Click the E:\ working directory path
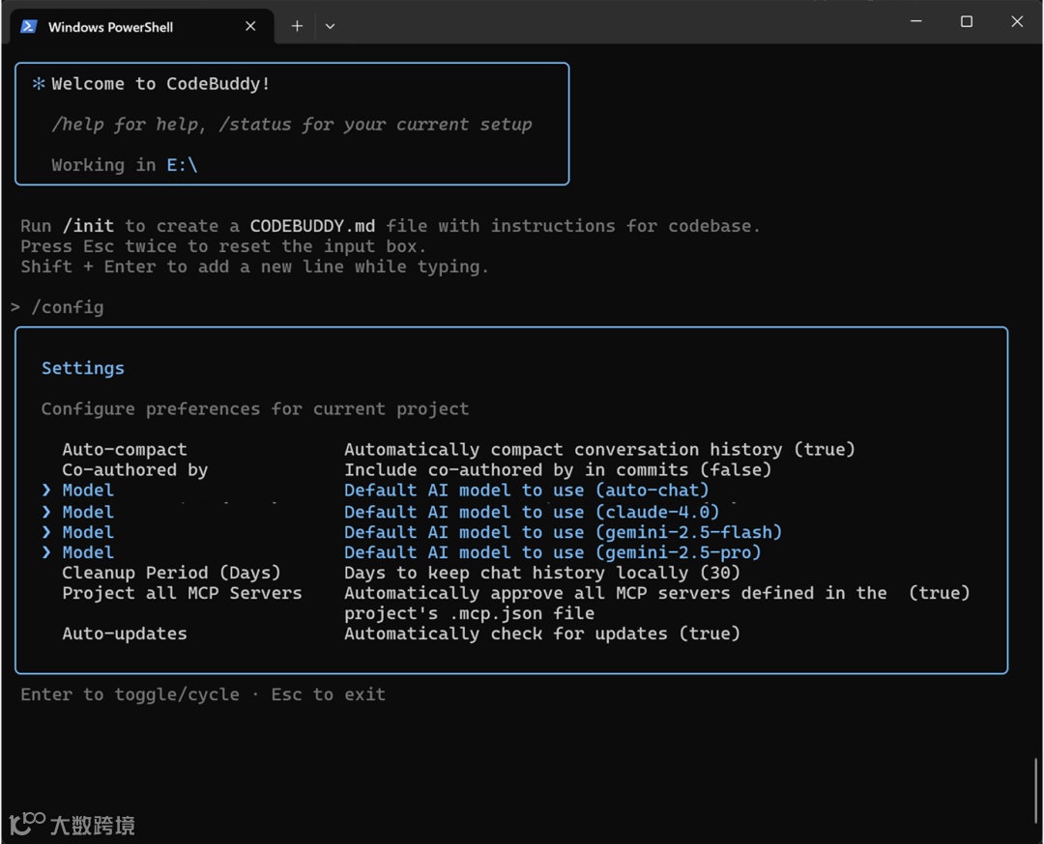 [x=182, y=165]
